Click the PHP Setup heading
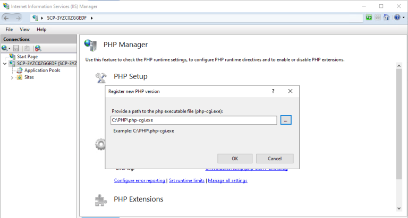The image size is (408, 218). tap(131, 76)
